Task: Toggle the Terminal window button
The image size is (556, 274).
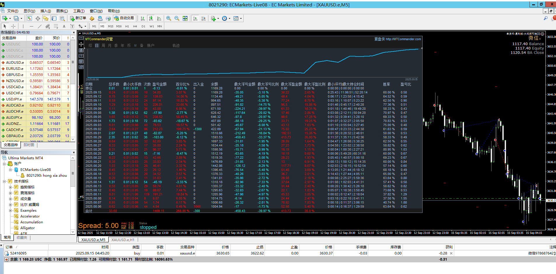Action: [x=54, y=18]
